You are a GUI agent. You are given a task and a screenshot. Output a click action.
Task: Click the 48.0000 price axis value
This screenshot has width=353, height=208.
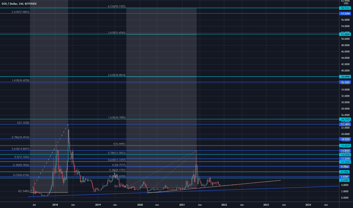(x=345, y=45)
